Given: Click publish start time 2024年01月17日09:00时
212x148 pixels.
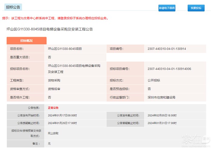Looking at the screenshot, I should (62, 115).
